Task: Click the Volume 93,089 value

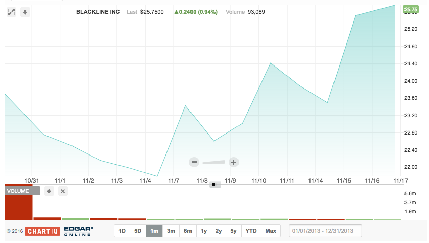Action: click(256, 12)
